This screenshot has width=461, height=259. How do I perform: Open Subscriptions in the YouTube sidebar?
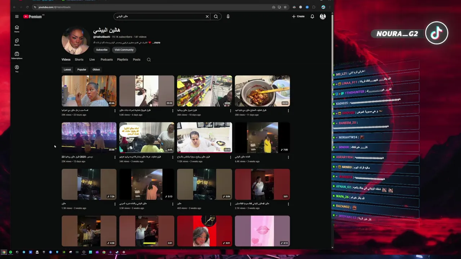[x=17, y=55]
